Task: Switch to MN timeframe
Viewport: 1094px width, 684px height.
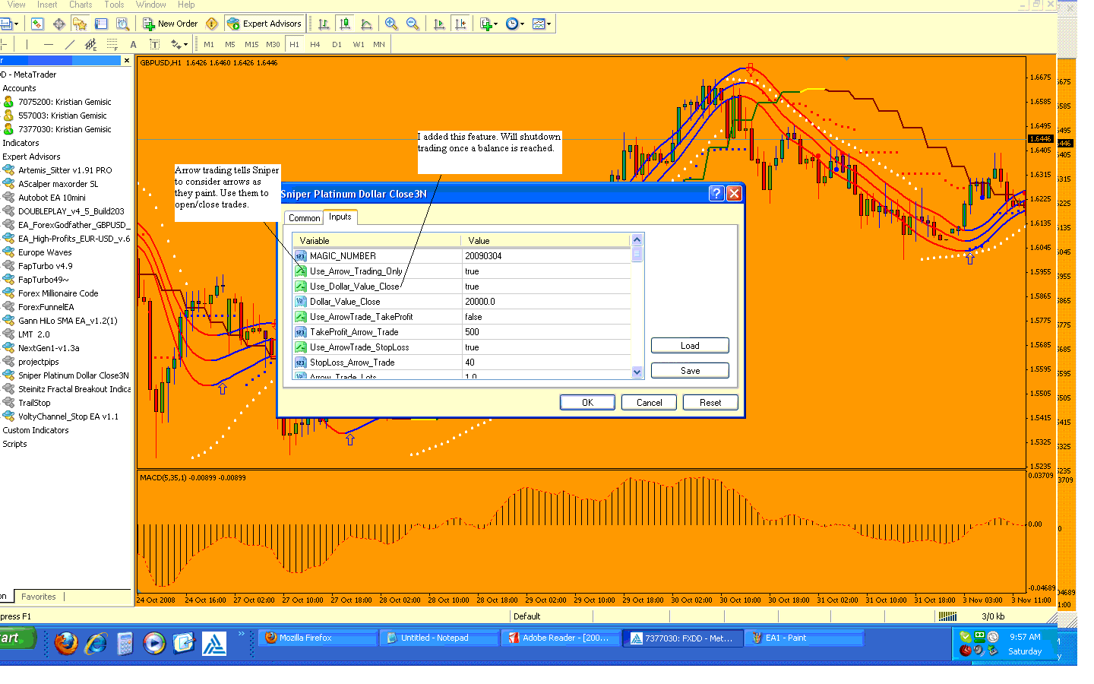Action: (379, 45)
